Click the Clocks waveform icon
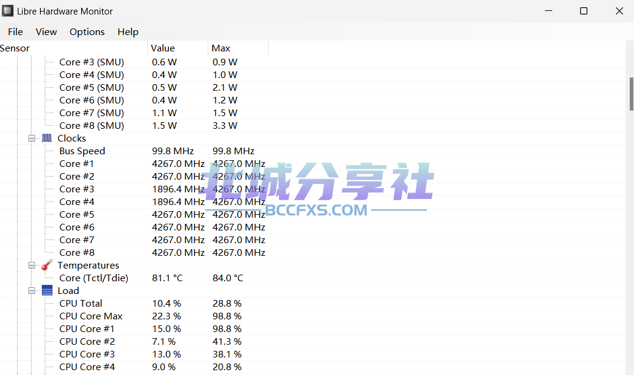Screen dimensions: 634x375 (47, 138)
